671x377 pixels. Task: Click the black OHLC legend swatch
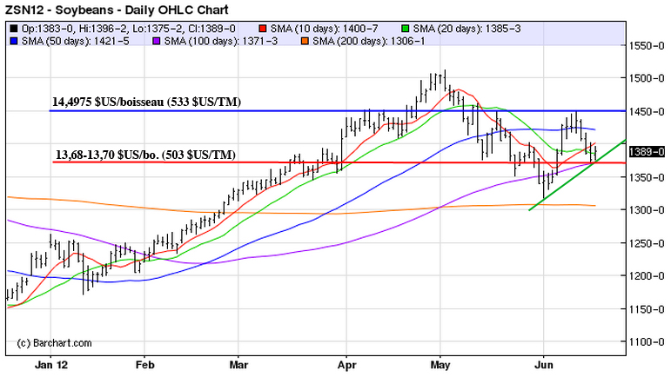[13, 29]
